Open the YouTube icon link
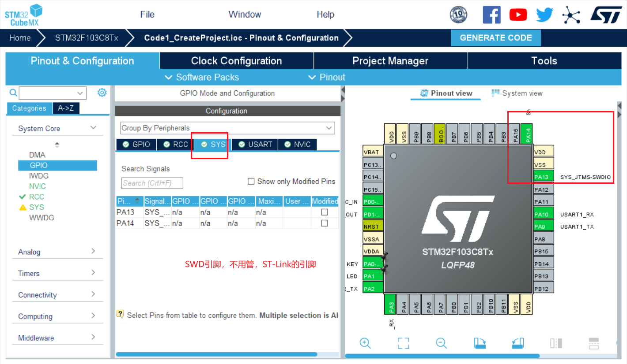 click(518, 15)
